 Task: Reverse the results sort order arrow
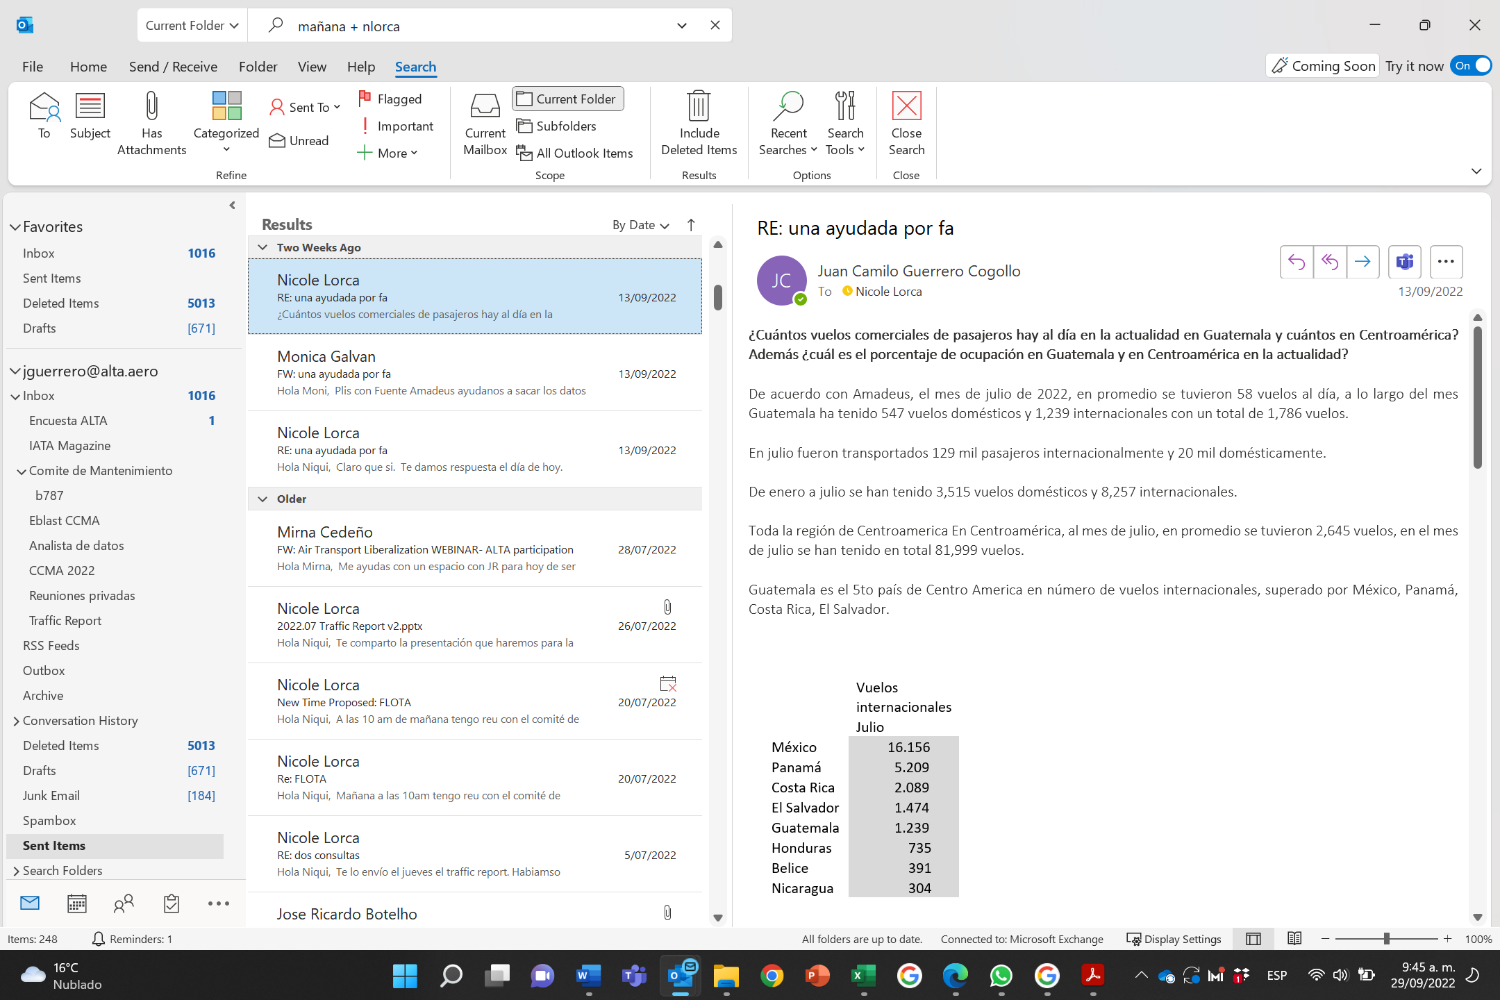coord(690,225)
